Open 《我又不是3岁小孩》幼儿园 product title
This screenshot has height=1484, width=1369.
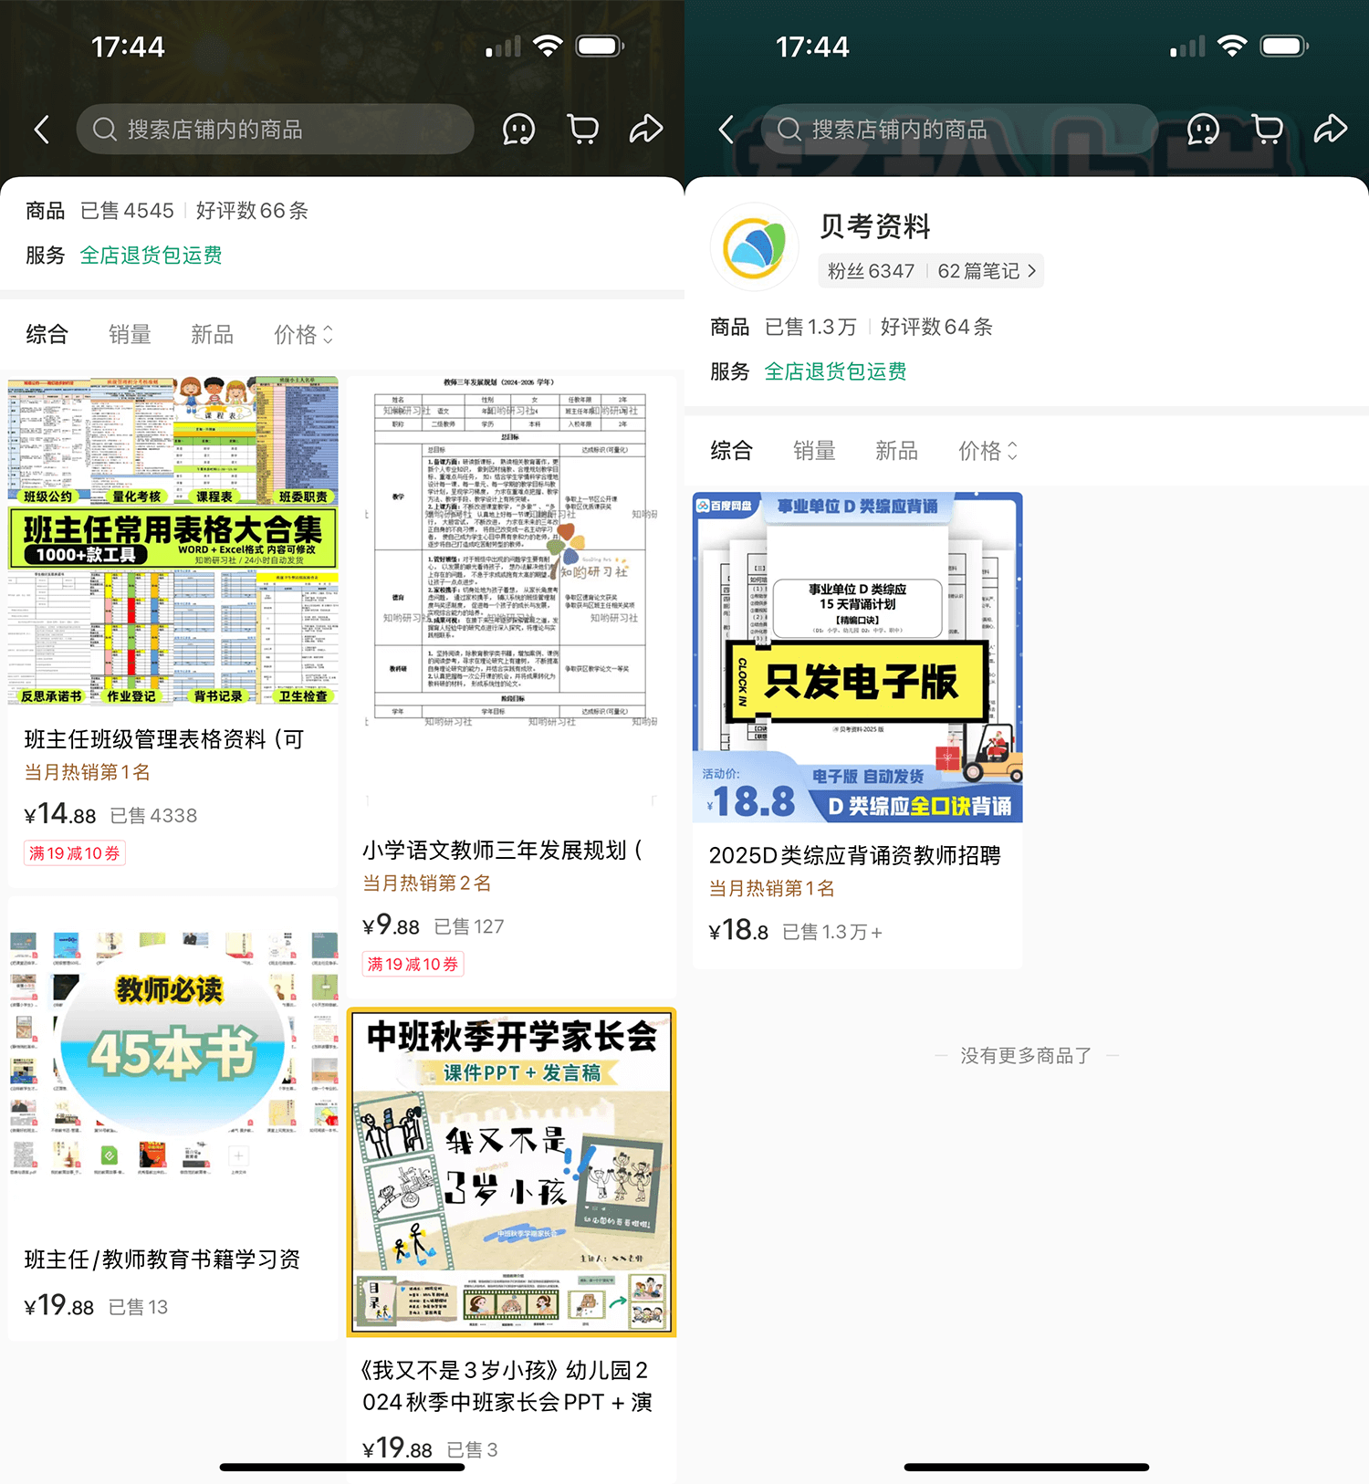[507, 1386]
